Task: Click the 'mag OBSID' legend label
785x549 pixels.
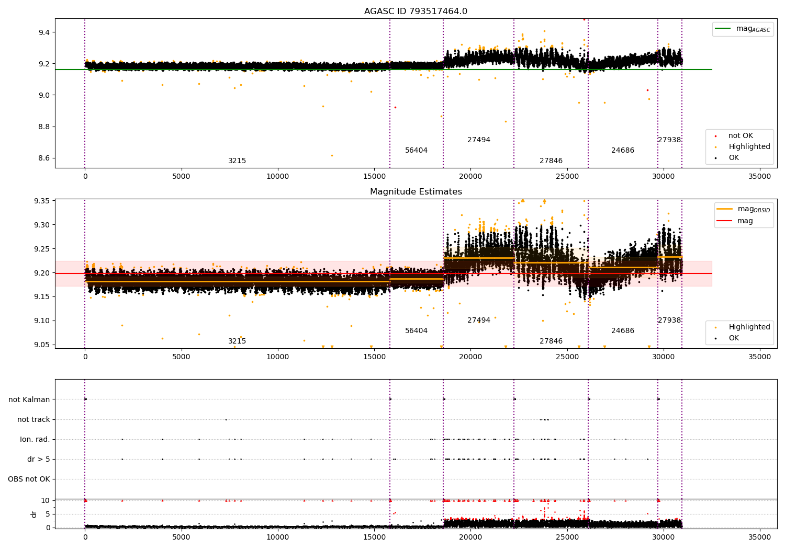Action: (x=754, y=209)
